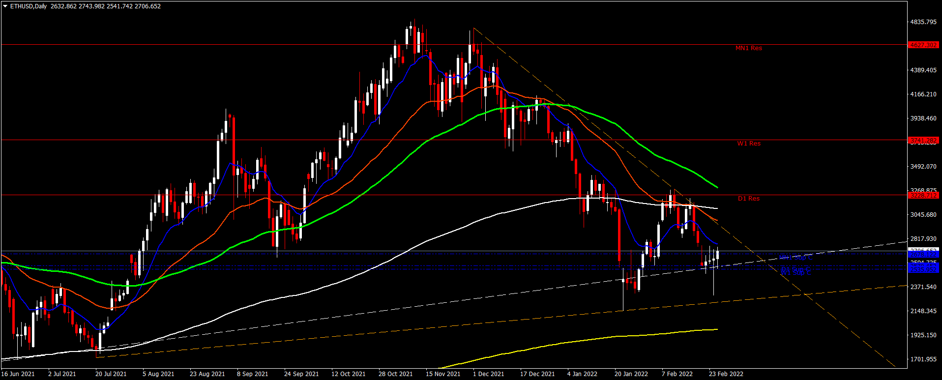
Task: Click the 23 Aug 2021 date label
Action: click(207, 374)
